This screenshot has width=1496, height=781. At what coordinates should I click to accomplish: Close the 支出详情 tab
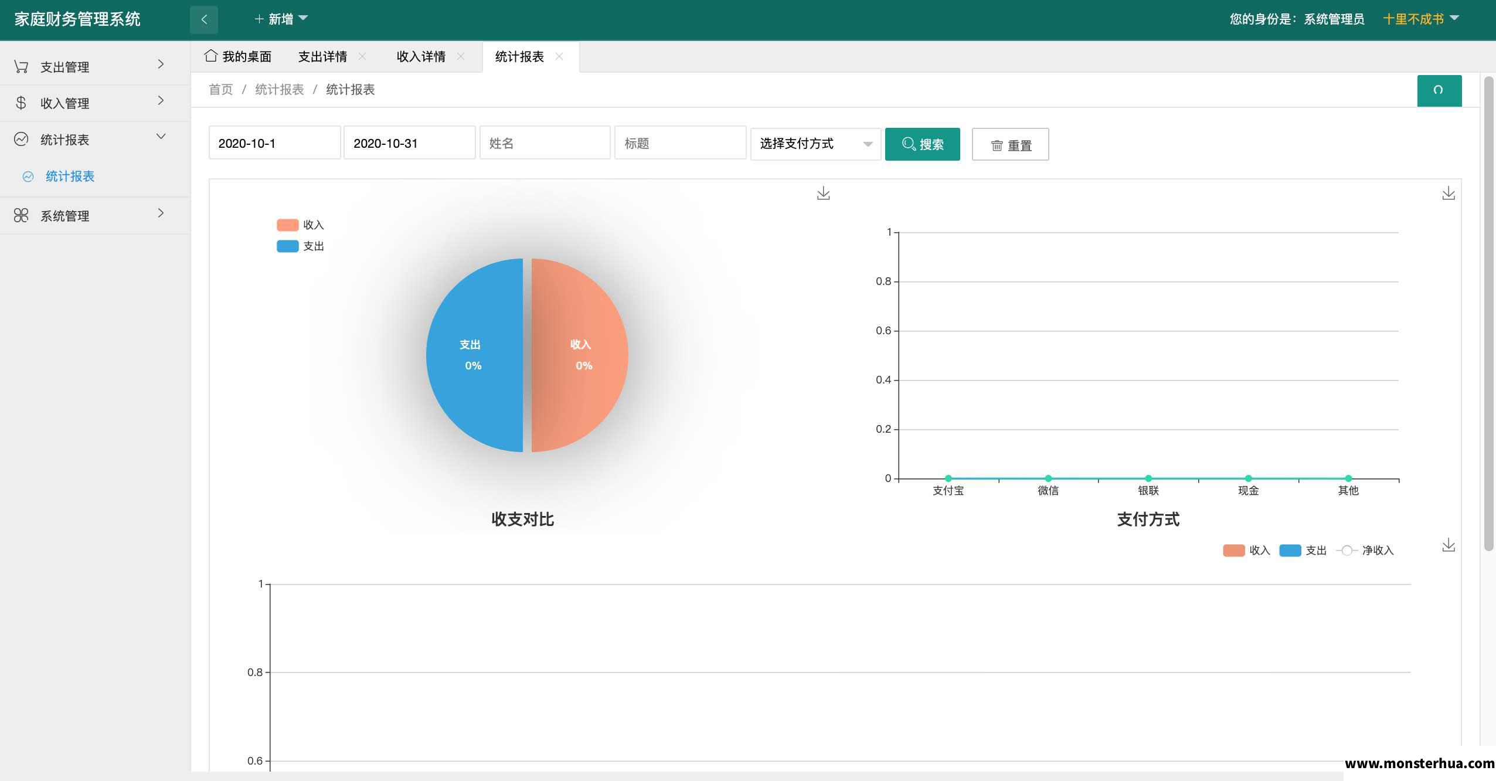(362, 56)
